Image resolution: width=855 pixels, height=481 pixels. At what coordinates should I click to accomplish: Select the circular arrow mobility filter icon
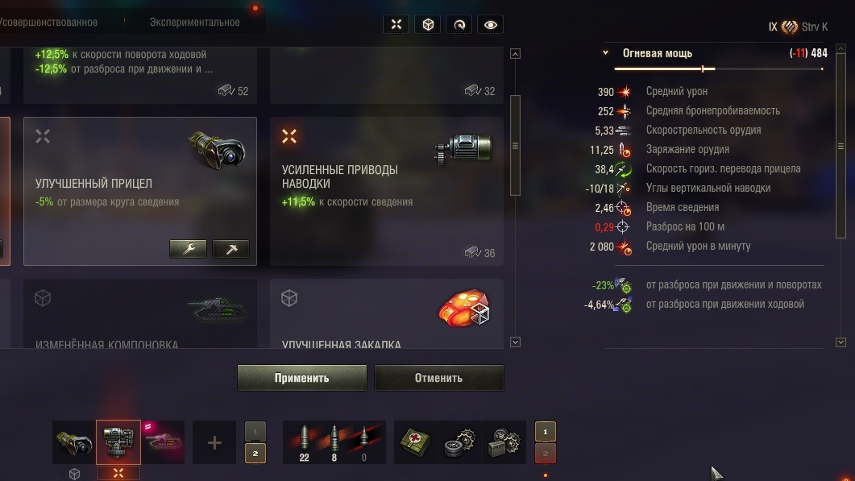[459, 24]
